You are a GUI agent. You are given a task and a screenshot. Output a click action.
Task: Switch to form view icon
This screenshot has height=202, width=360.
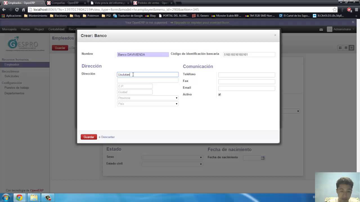352,48
